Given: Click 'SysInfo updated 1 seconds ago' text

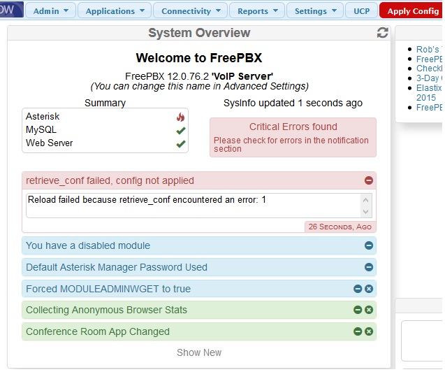Looking at the screenshot, I should 293,103.
